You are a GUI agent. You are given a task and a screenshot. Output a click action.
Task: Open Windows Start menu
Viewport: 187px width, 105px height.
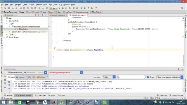(x=3, y=102)
